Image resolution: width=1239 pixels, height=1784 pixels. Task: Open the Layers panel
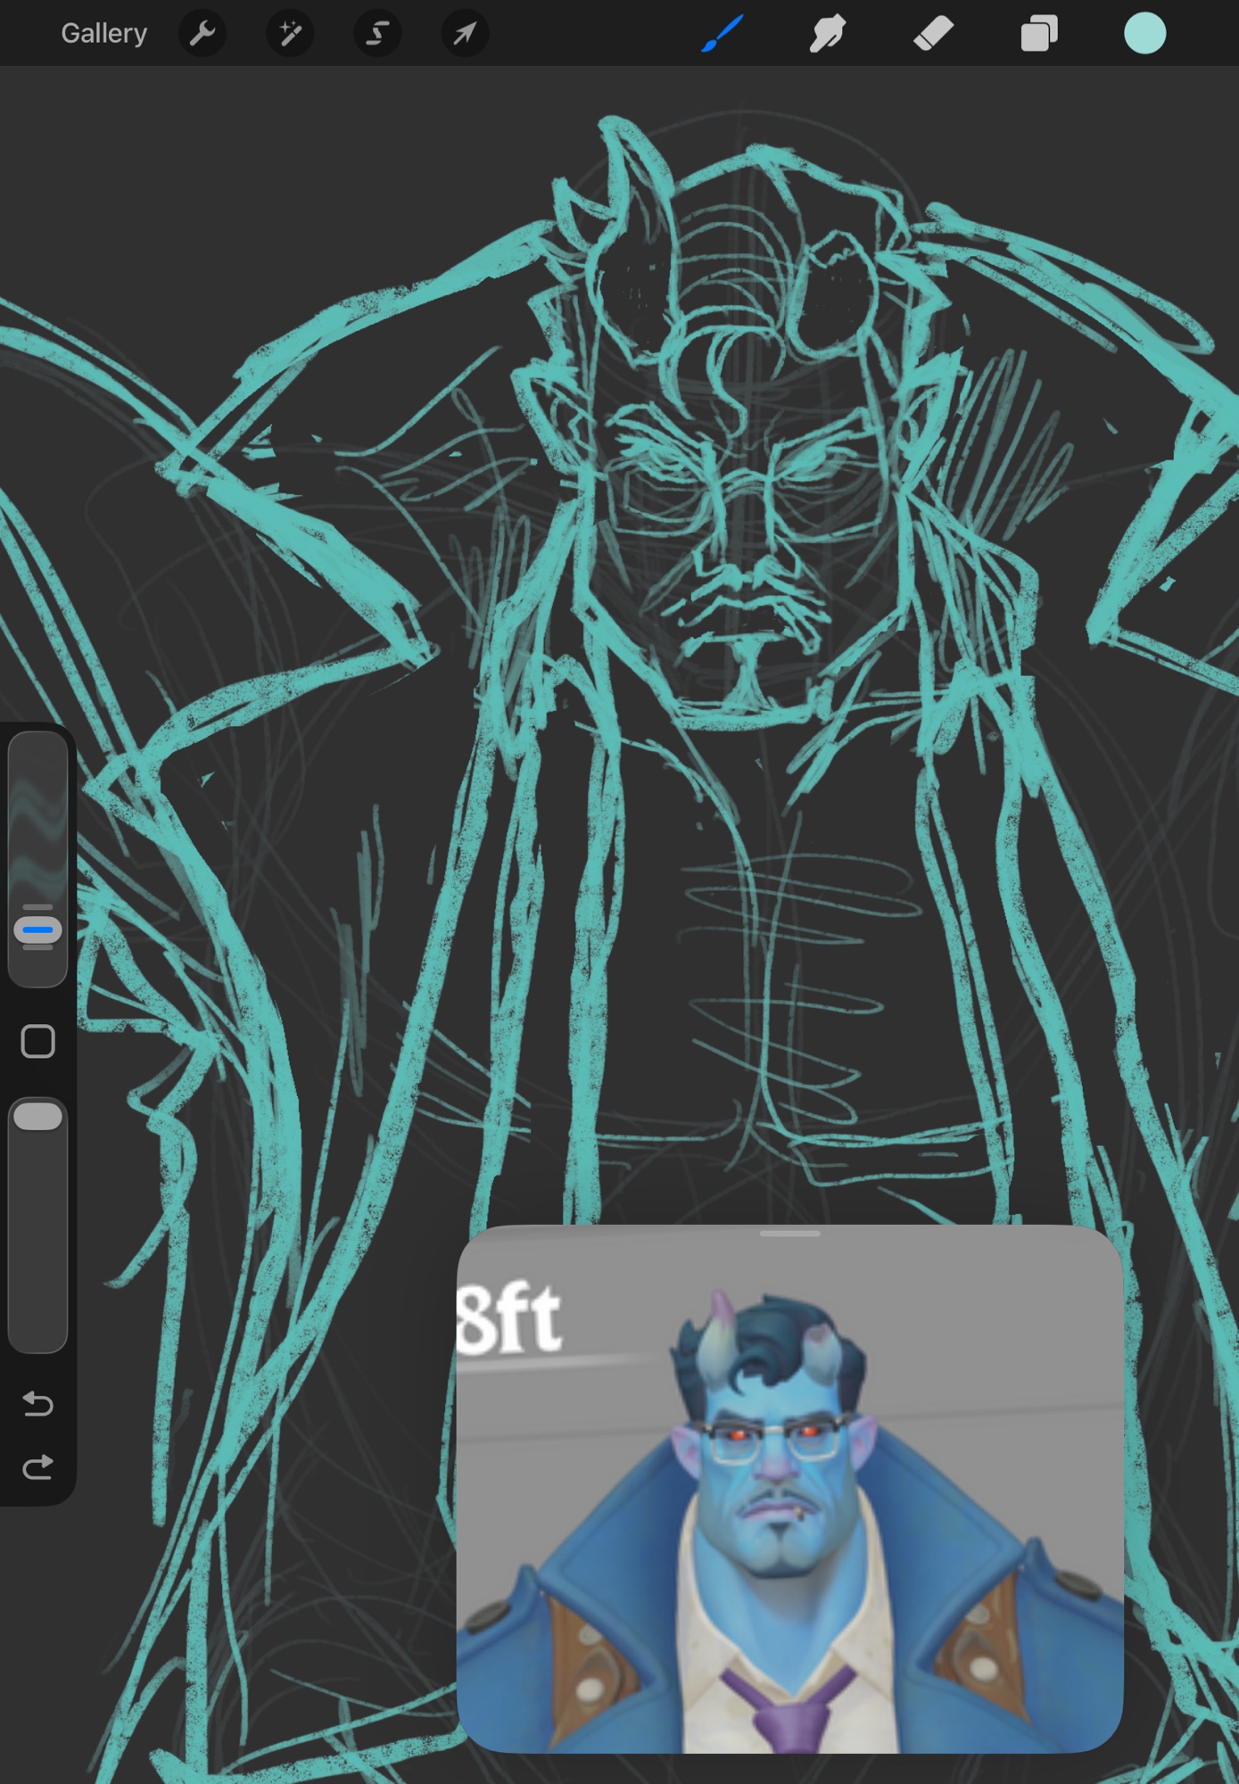[1038, 34]
